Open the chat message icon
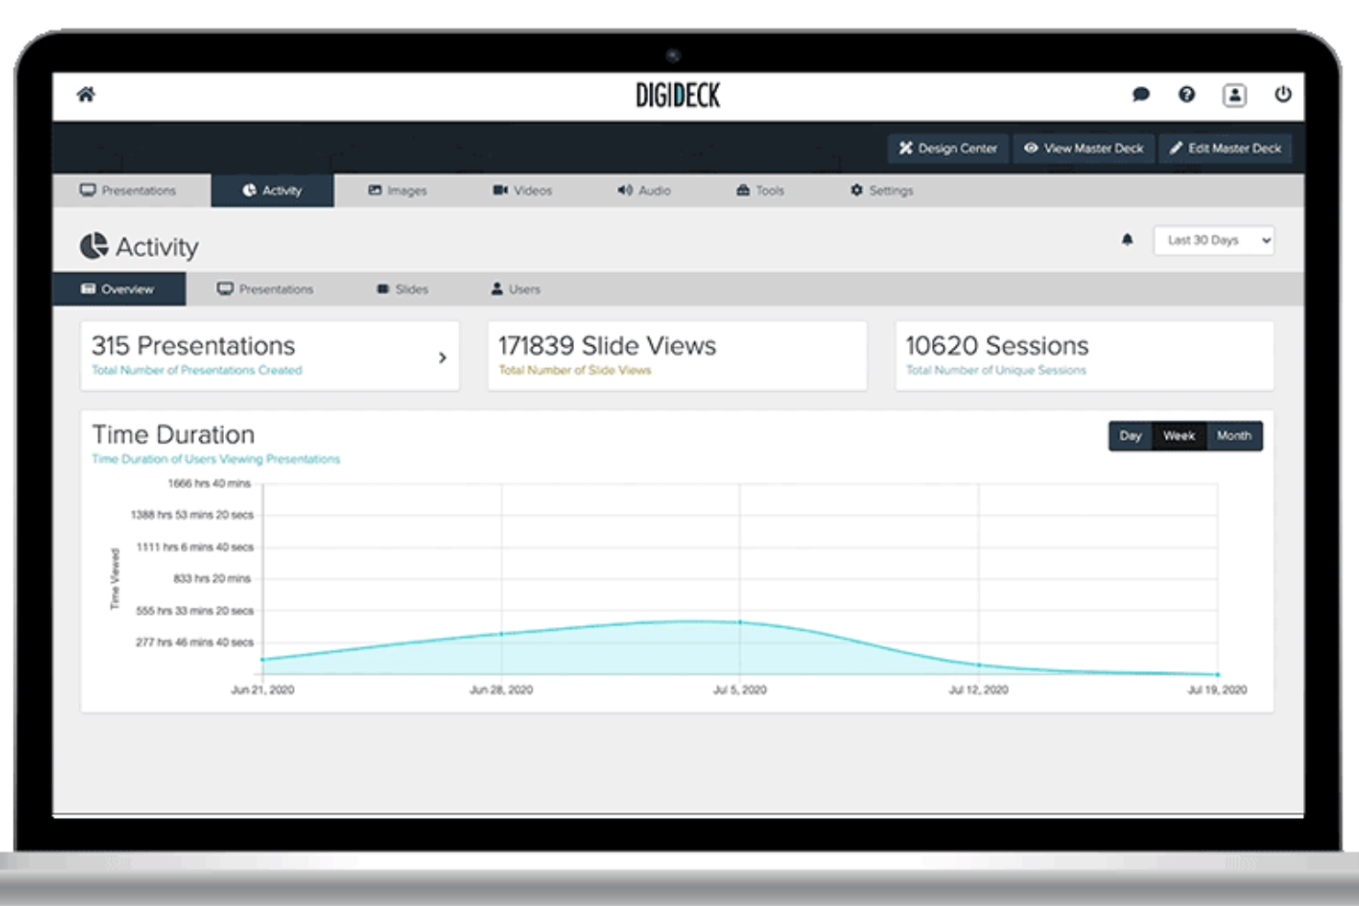 [1140, 95]
